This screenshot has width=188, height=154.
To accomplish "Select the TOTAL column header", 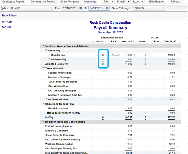I will pos(155,38).
